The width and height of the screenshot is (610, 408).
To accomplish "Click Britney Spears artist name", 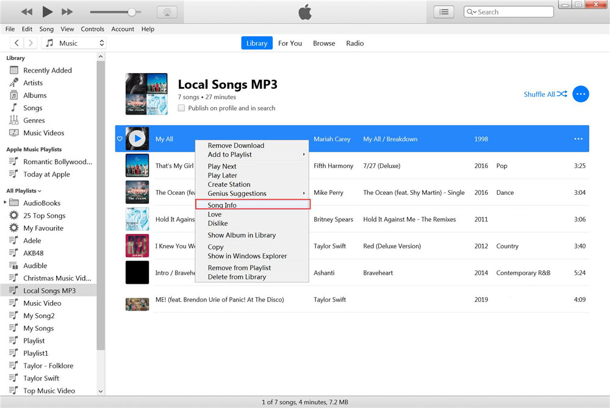I will click(x=334, y=219).
